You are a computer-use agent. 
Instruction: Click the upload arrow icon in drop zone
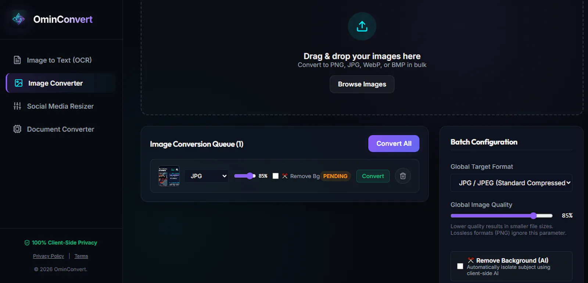click(x=362, y=26)
